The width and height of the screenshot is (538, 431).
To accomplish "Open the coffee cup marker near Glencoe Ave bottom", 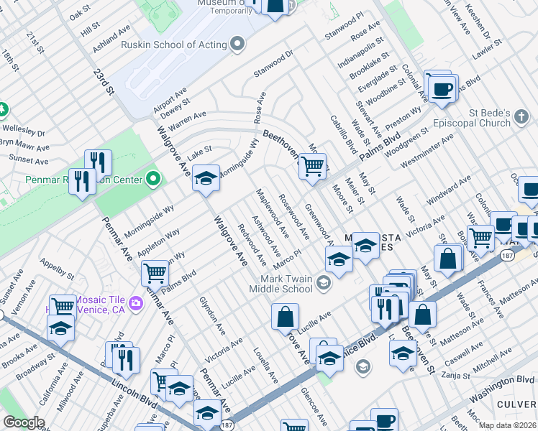I will click(x=384, y=420).
